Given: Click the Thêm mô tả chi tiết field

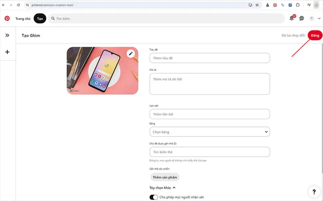Looking at the screenshot, I should [x=210, y=84].
